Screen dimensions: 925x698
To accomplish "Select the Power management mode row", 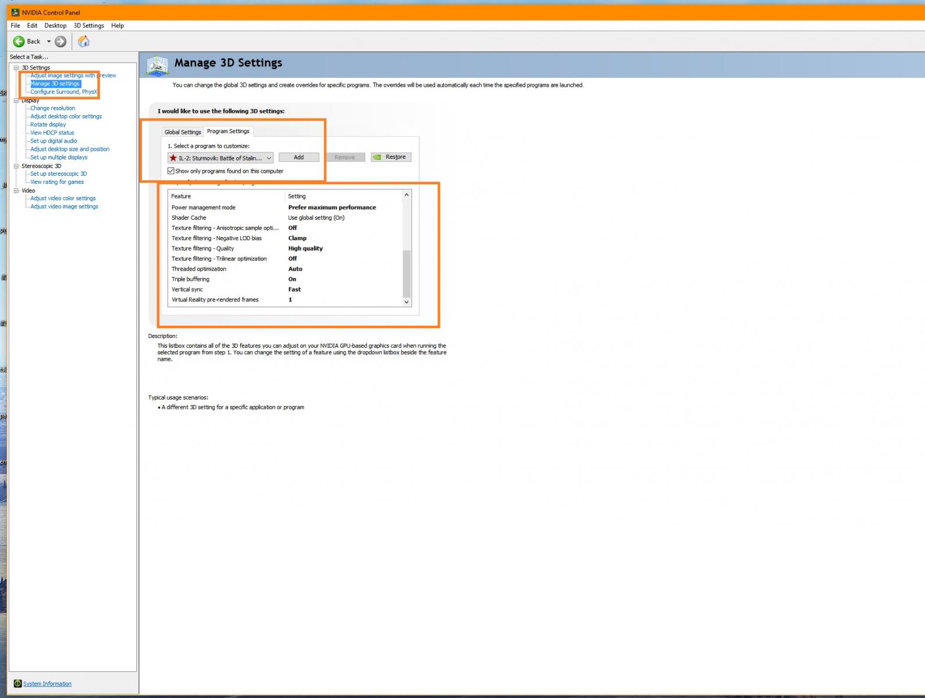I will (x=285, y=208).
